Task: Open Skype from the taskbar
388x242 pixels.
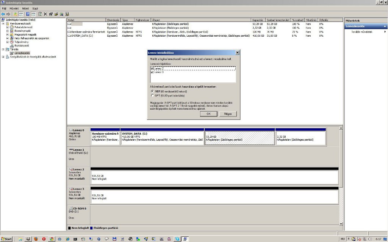Action: [177, 239]
